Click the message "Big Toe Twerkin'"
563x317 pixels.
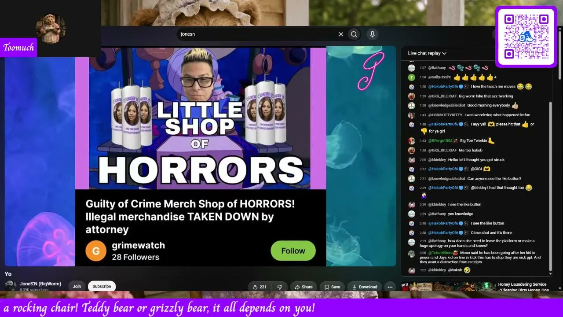click(x=474, y=141)
